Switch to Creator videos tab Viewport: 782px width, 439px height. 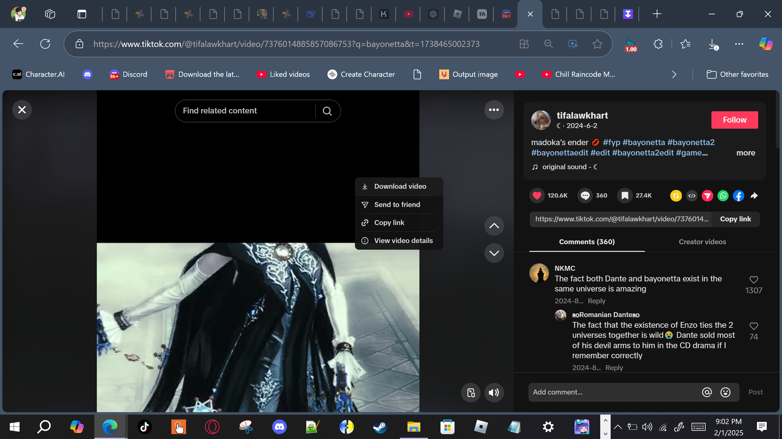702,242
